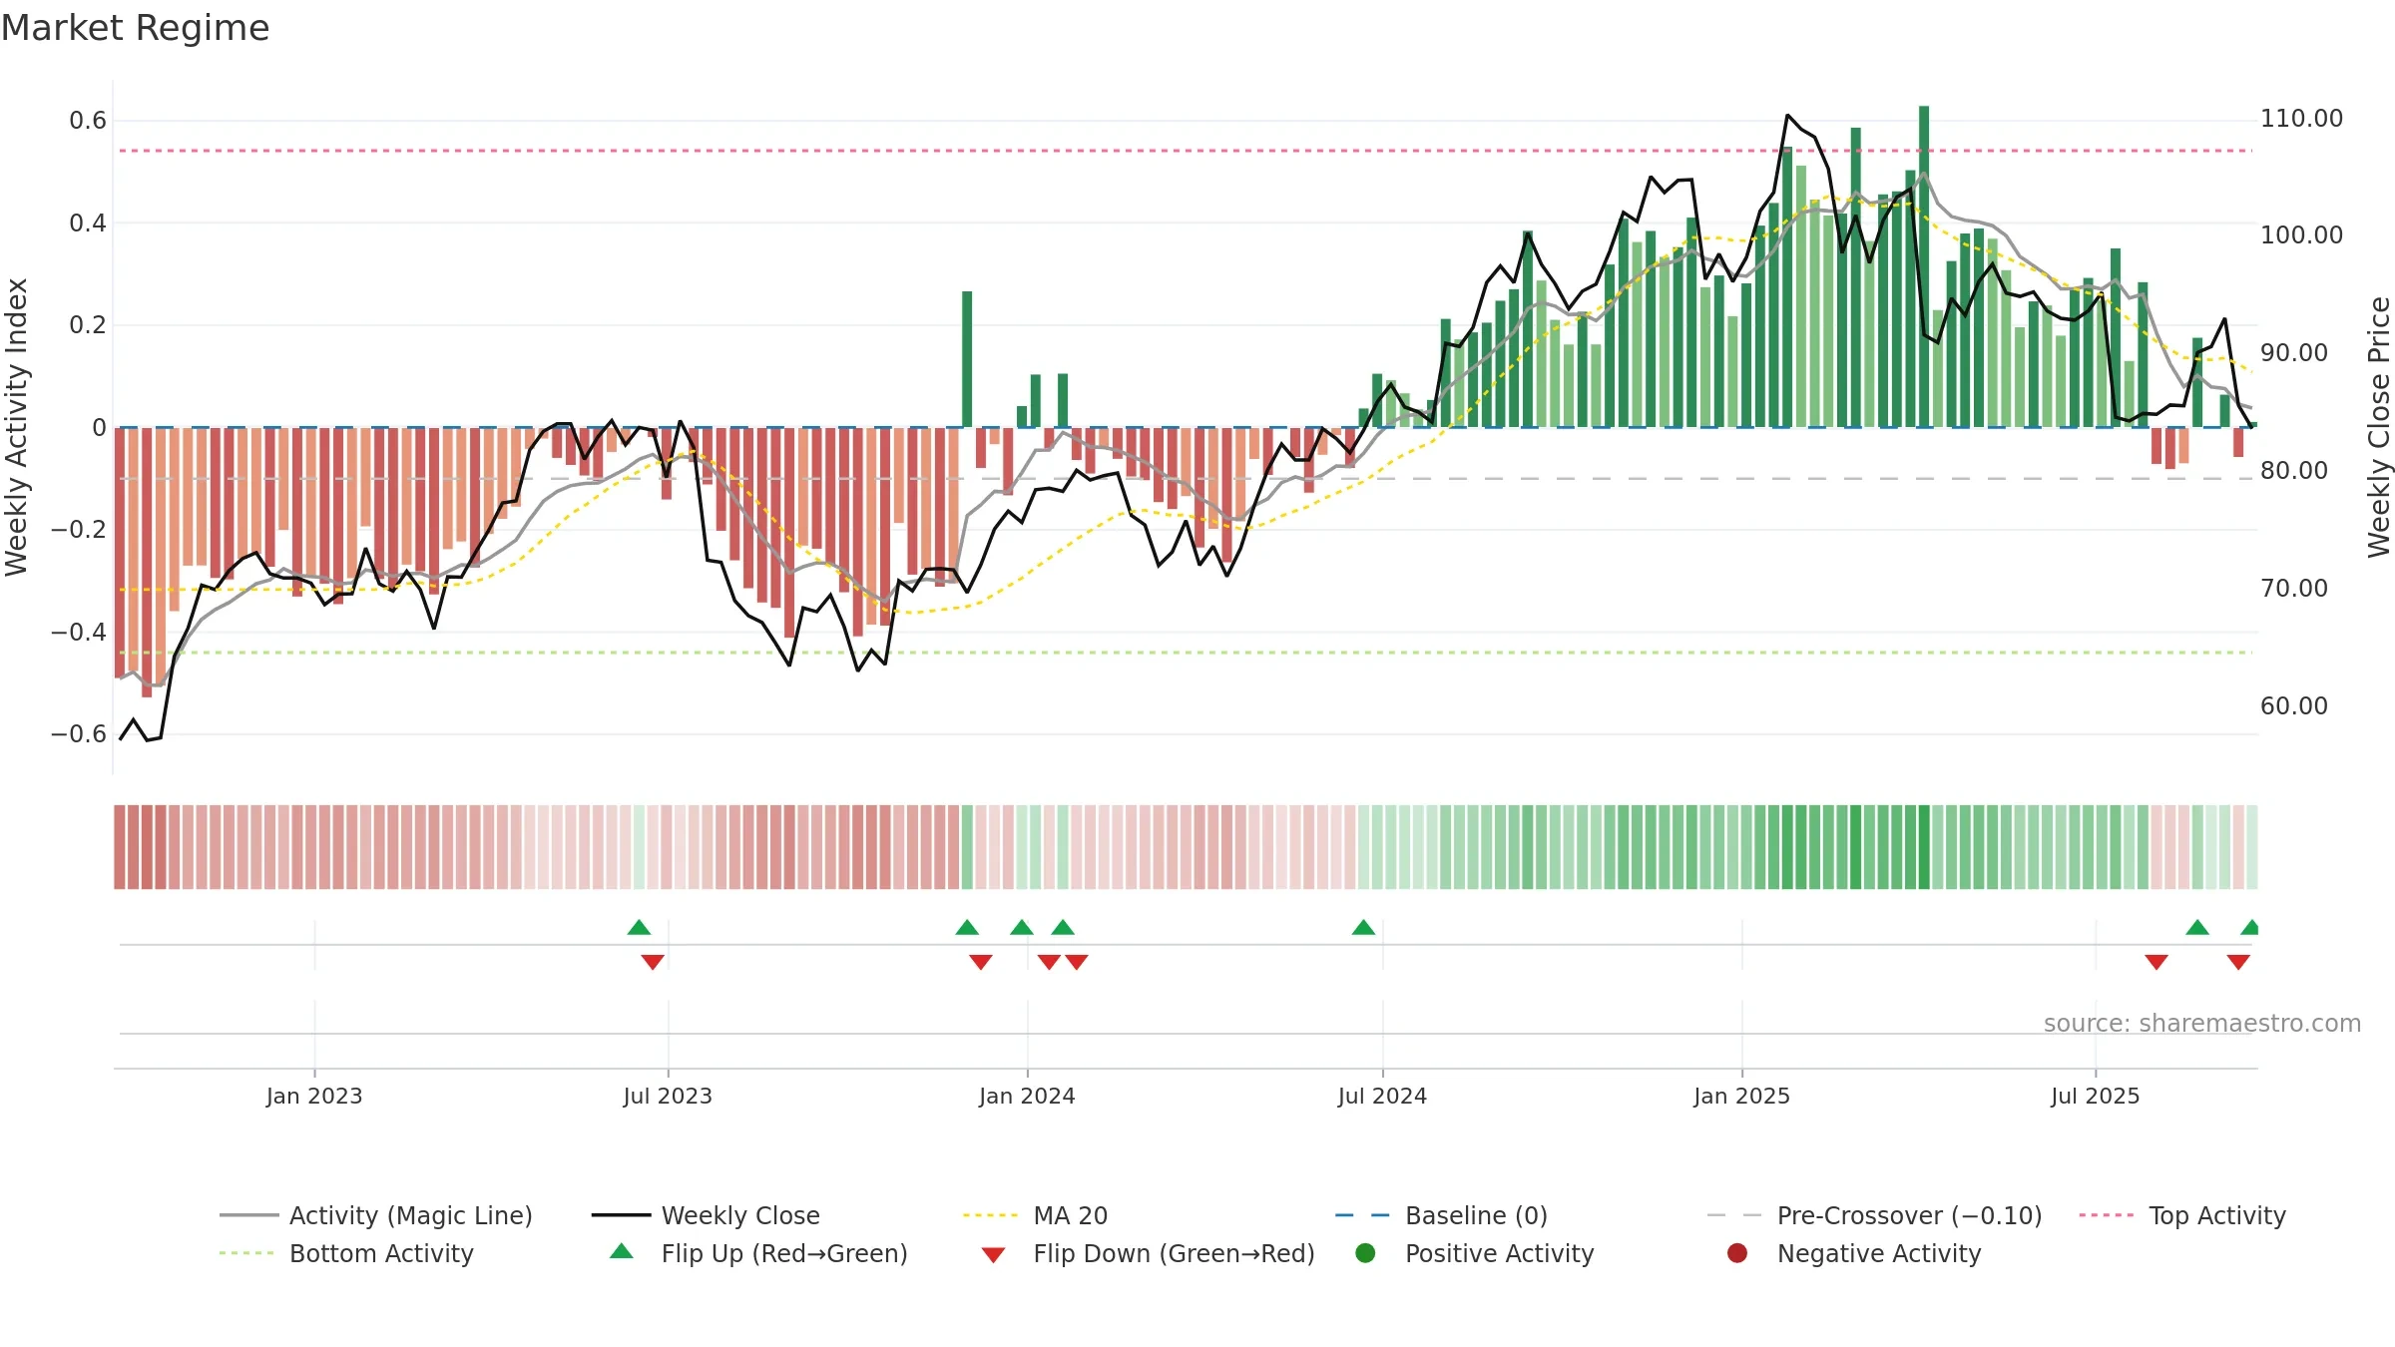
Task: Toggle the Weekly Close legend entry
Action: point(706,1215)
